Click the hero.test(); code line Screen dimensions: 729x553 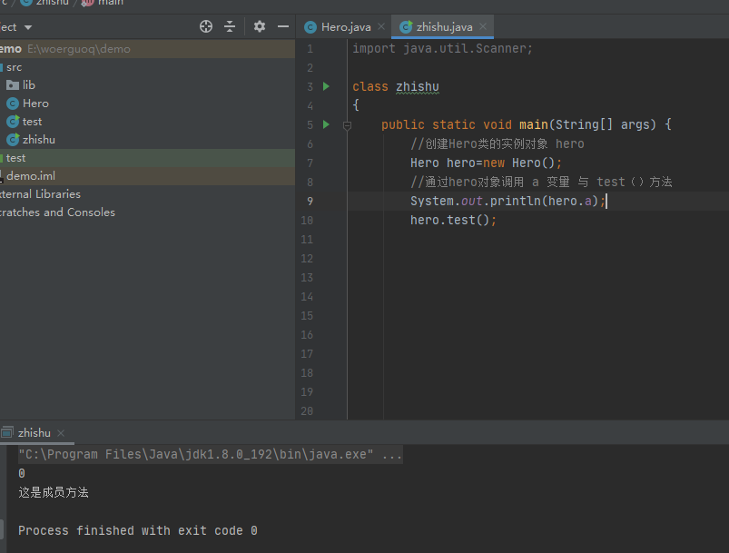(x=453, y=220)
